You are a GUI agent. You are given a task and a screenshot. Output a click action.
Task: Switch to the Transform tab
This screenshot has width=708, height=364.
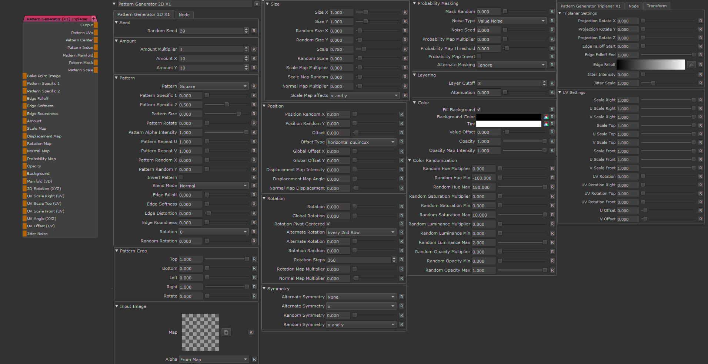point(657,6)
